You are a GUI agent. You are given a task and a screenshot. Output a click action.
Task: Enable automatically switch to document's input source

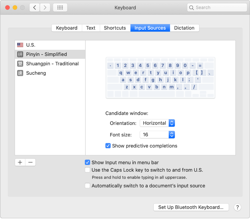pos(87,186)
